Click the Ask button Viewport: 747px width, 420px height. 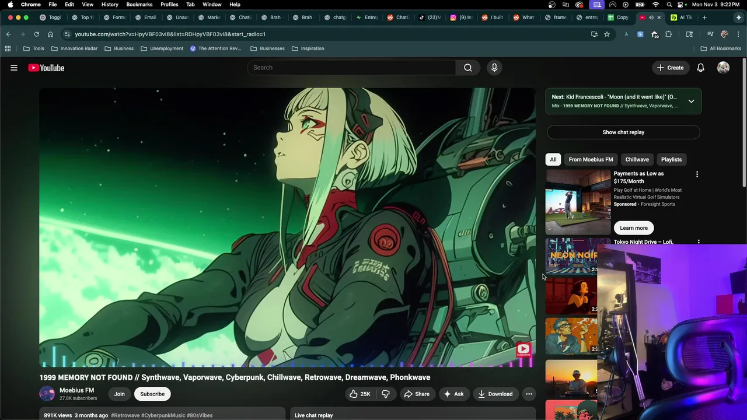point(453,394)
